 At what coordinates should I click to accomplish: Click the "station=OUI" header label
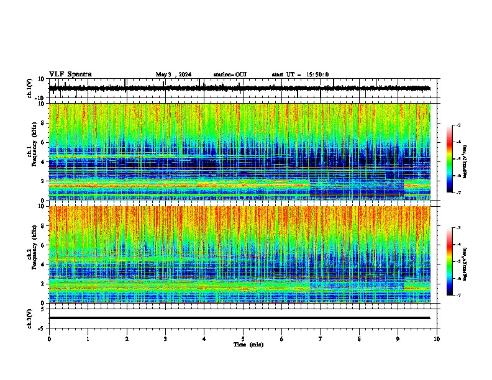pos(230,75)
